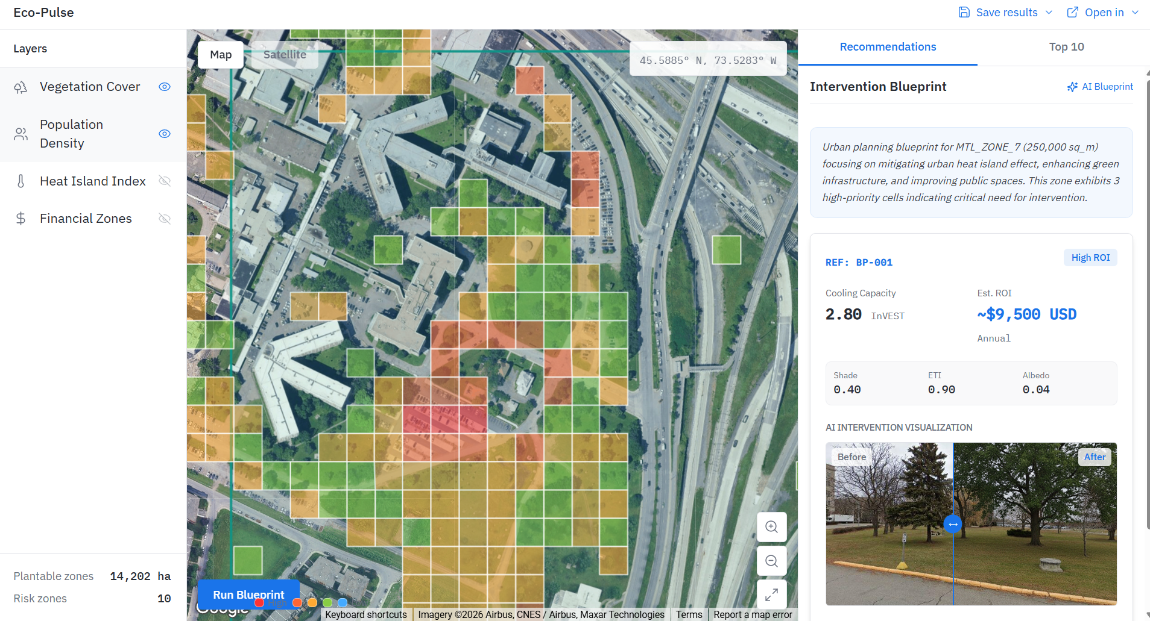Click the Shade 0.40 value
The image size is (1150, 621).
click(x=847, y=390)
